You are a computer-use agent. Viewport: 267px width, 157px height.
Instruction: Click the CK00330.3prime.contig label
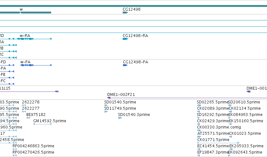(219, 127)
